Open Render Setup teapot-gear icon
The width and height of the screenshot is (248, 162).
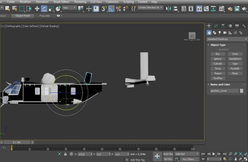coord(230,9)
